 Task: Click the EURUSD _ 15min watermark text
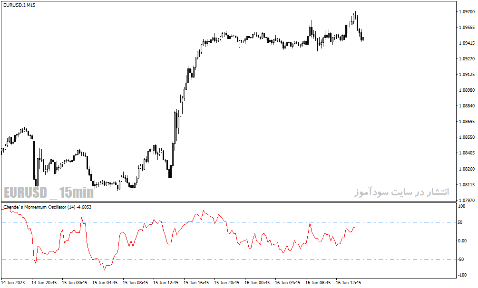(49, 192)
